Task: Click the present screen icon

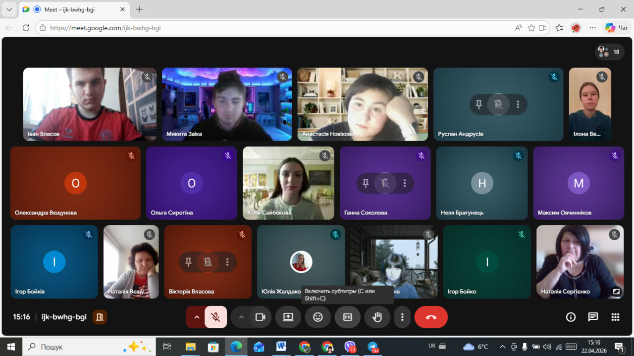Action: click(x=288, y=317)
